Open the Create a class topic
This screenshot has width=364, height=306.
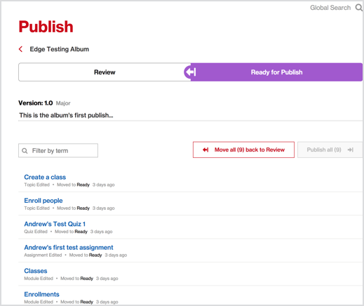coord(45,177)
